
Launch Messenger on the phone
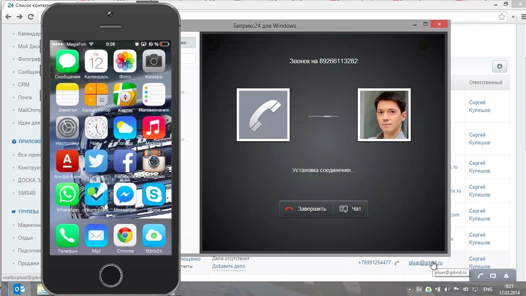[125, 194]
